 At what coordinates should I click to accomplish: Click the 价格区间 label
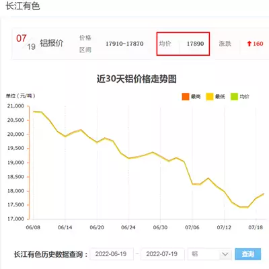click(x=85, y=44)
